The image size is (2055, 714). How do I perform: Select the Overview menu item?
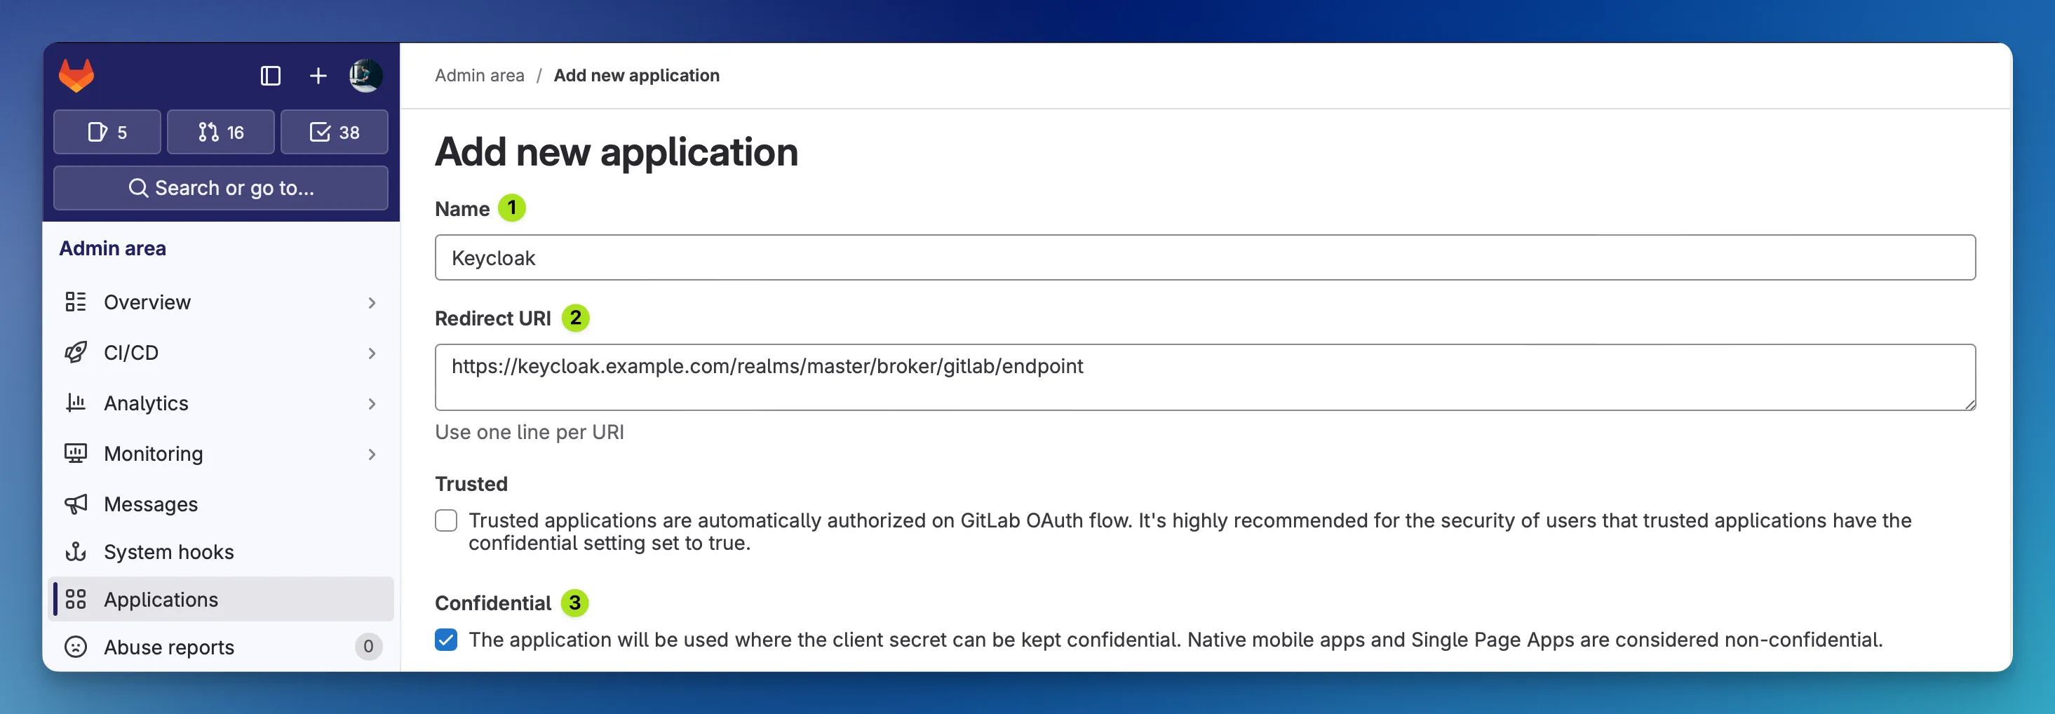pyautogui.click(x=221, y=302)
